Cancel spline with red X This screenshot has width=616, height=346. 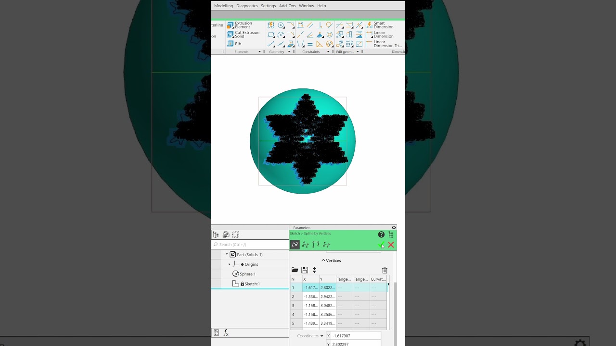[391, 245]
